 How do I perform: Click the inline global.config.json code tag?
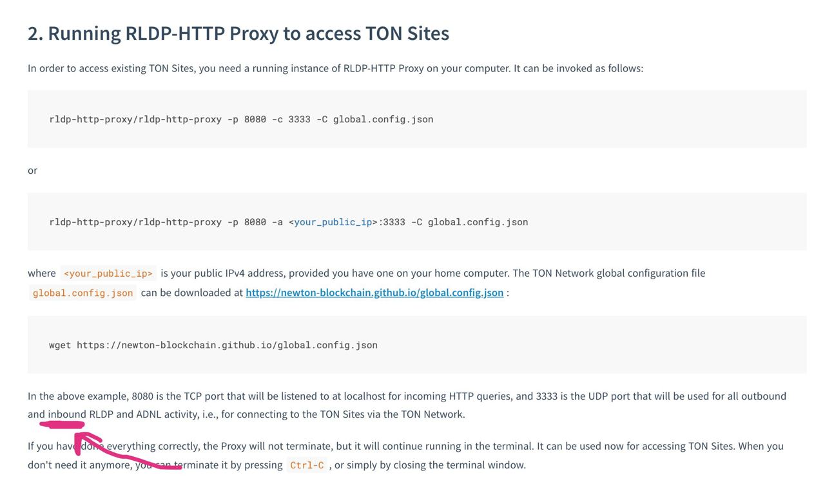[x=82, y=293]
